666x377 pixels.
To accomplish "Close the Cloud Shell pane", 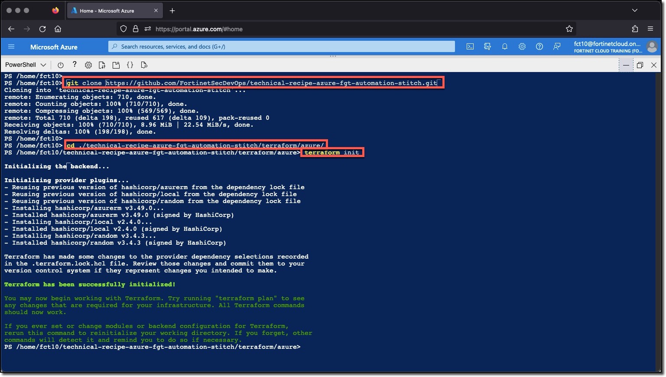I will (x=654, y=65).
